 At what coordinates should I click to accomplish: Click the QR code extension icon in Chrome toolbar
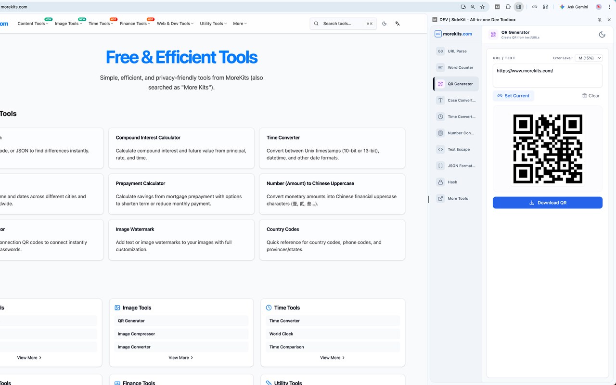545,7
